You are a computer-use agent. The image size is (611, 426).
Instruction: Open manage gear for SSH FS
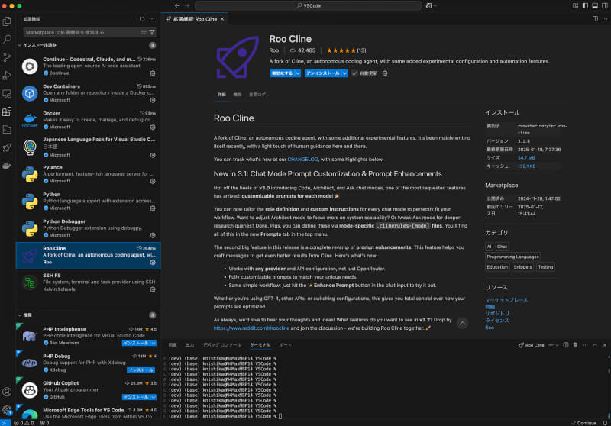[153, 289]
